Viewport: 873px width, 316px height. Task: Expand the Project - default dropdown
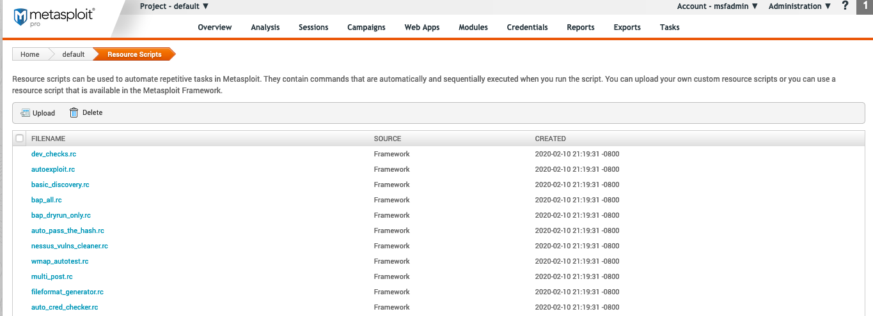tap(174, 6)
